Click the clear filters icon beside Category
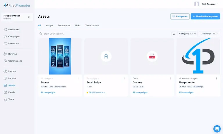Viewport: 223px width, 134px height. pos(174,34)
